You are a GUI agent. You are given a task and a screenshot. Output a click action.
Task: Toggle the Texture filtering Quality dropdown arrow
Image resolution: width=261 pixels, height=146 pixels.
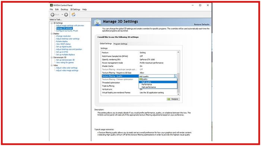point(176,76)
